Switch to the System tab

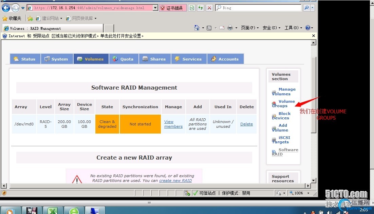tap(57, 59)
